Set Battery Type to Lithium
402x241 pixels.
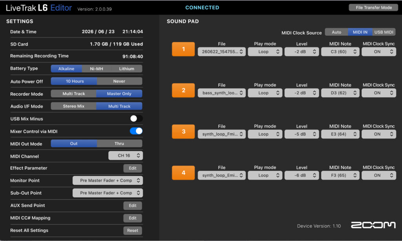[126, 68]
